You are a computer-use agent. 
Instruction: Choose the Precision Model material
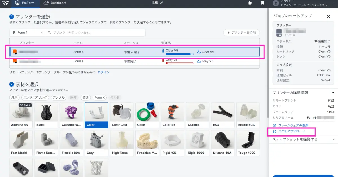point(147,143)
